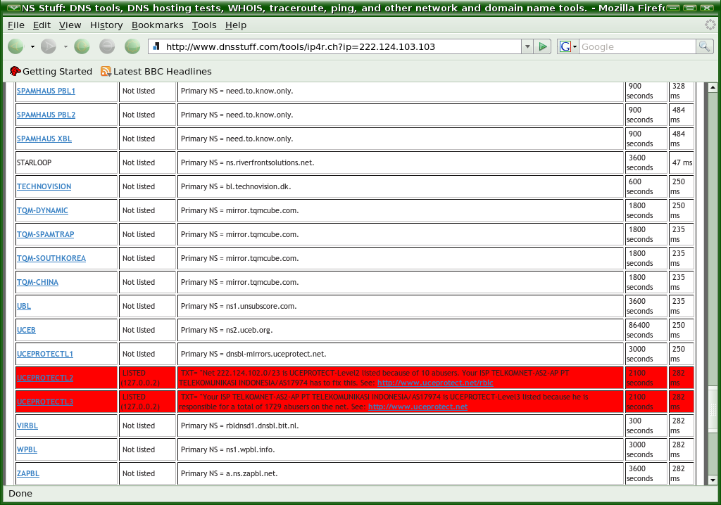Viewport: 721px width, 505px height.
Task: Visit the TQM-CHINA link
Action: (x=38, y=282)
